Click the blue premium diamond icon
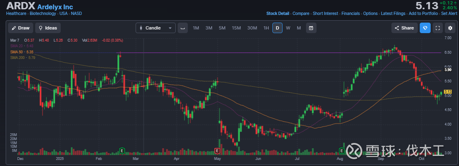459x166 pixels. pyautogui.click(x=425, y=28)
